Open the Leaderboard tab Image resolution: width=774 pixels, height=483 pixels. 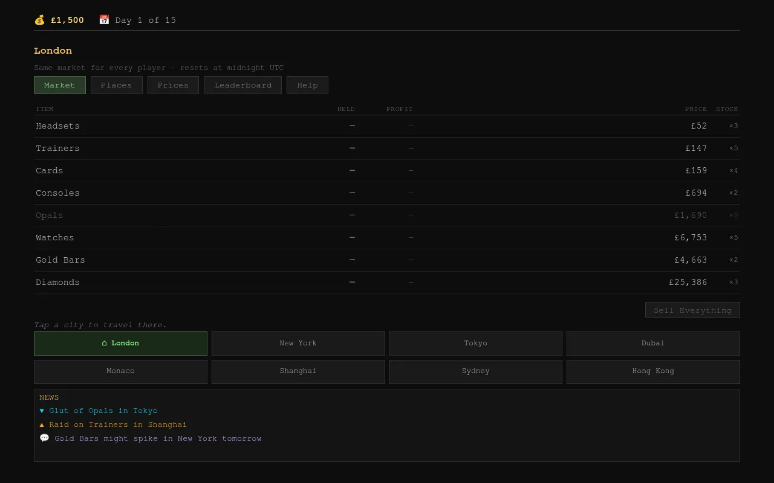pos(243,85)
